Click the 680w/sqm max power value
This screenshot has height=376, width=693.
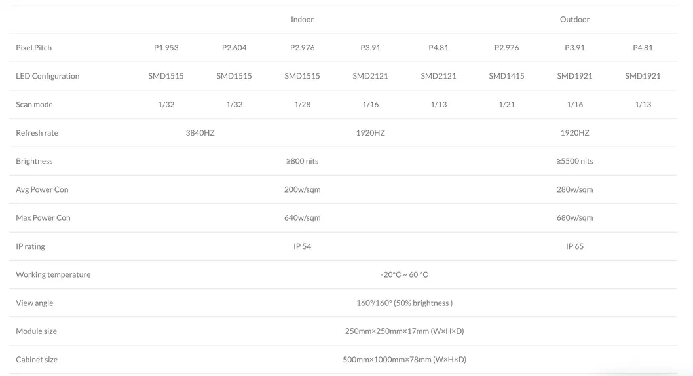(574, 218)
